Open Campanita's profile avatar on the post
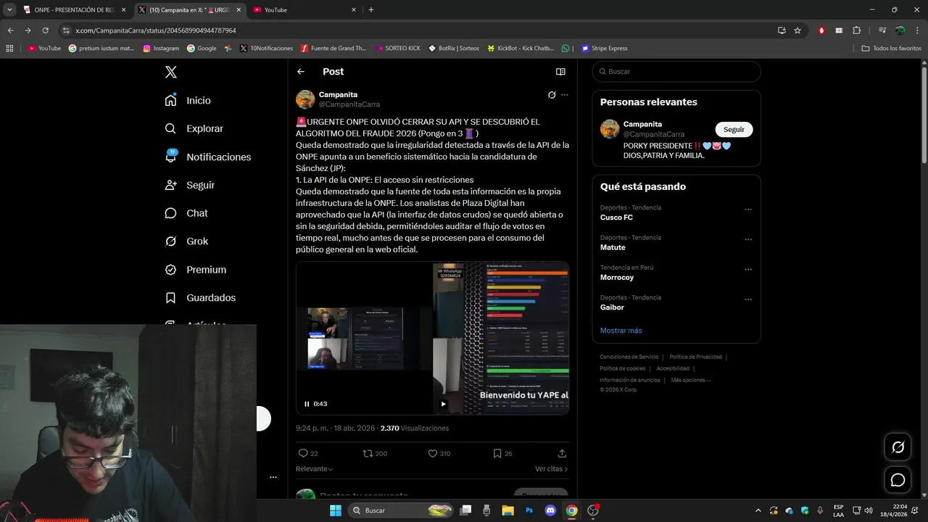Viewport: 928px width, 522px height. [305, 99]
